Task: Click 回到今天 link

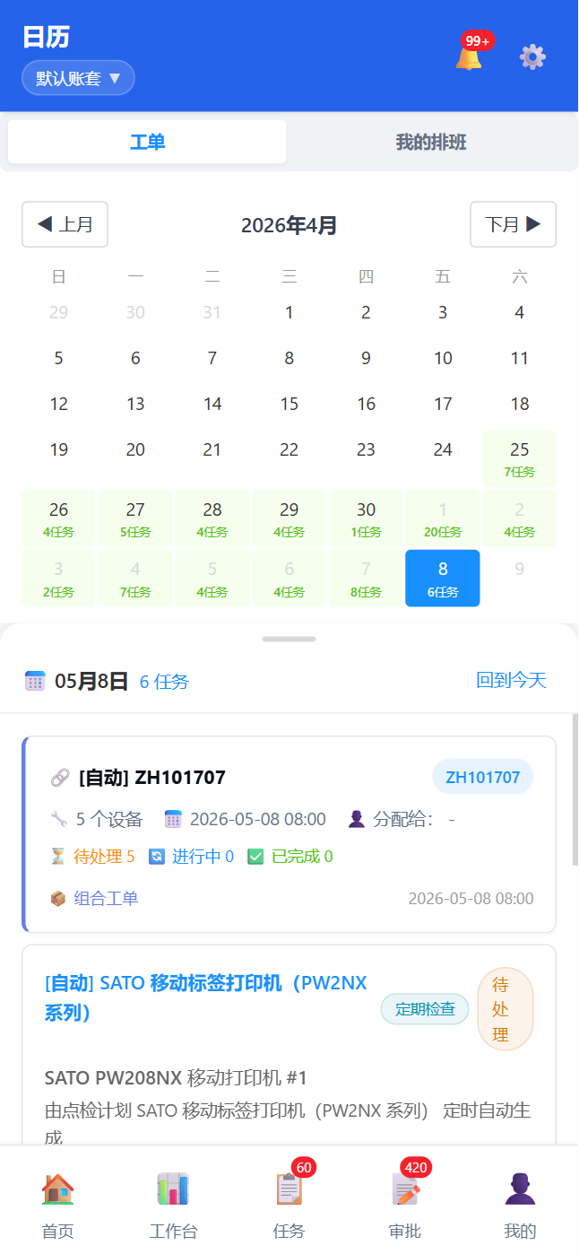Action: [512, 680]
